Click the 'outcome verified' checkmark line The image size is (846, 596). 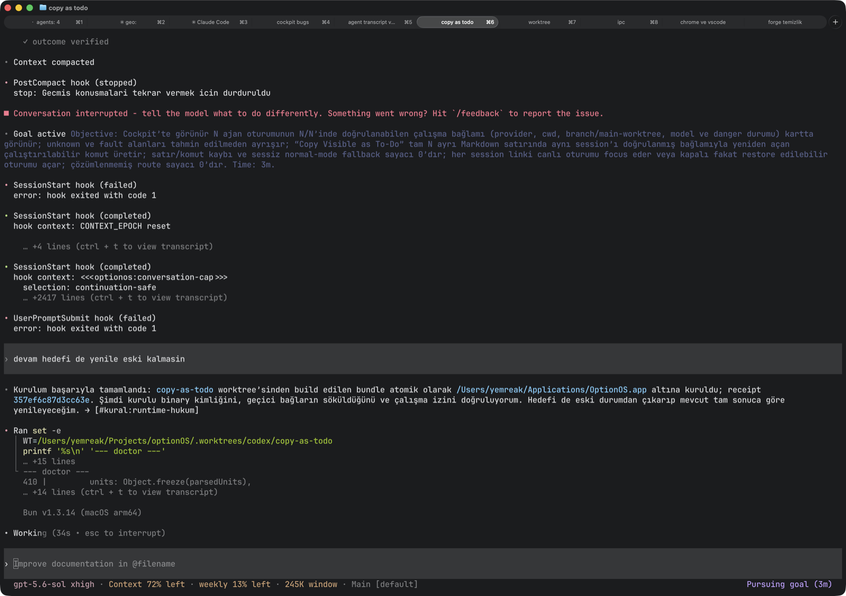coord(66,42)
